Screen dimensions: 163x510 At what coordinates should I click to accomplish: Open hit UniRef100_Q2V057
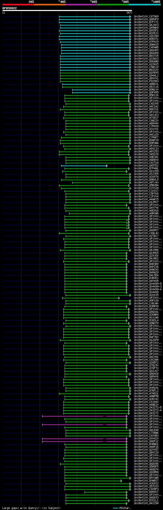click(x=146, y=450)
